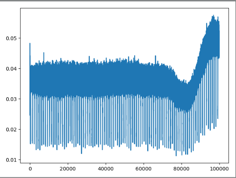Click the 0 label on x-axis

[30, 169]
